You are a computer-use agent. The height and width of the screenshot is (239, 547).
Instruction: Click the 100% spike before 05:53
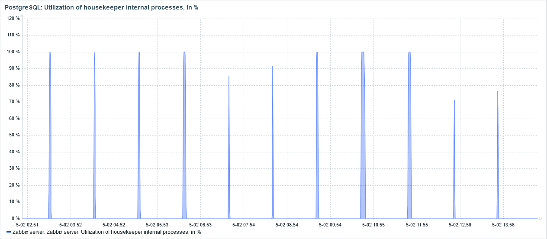139,135
